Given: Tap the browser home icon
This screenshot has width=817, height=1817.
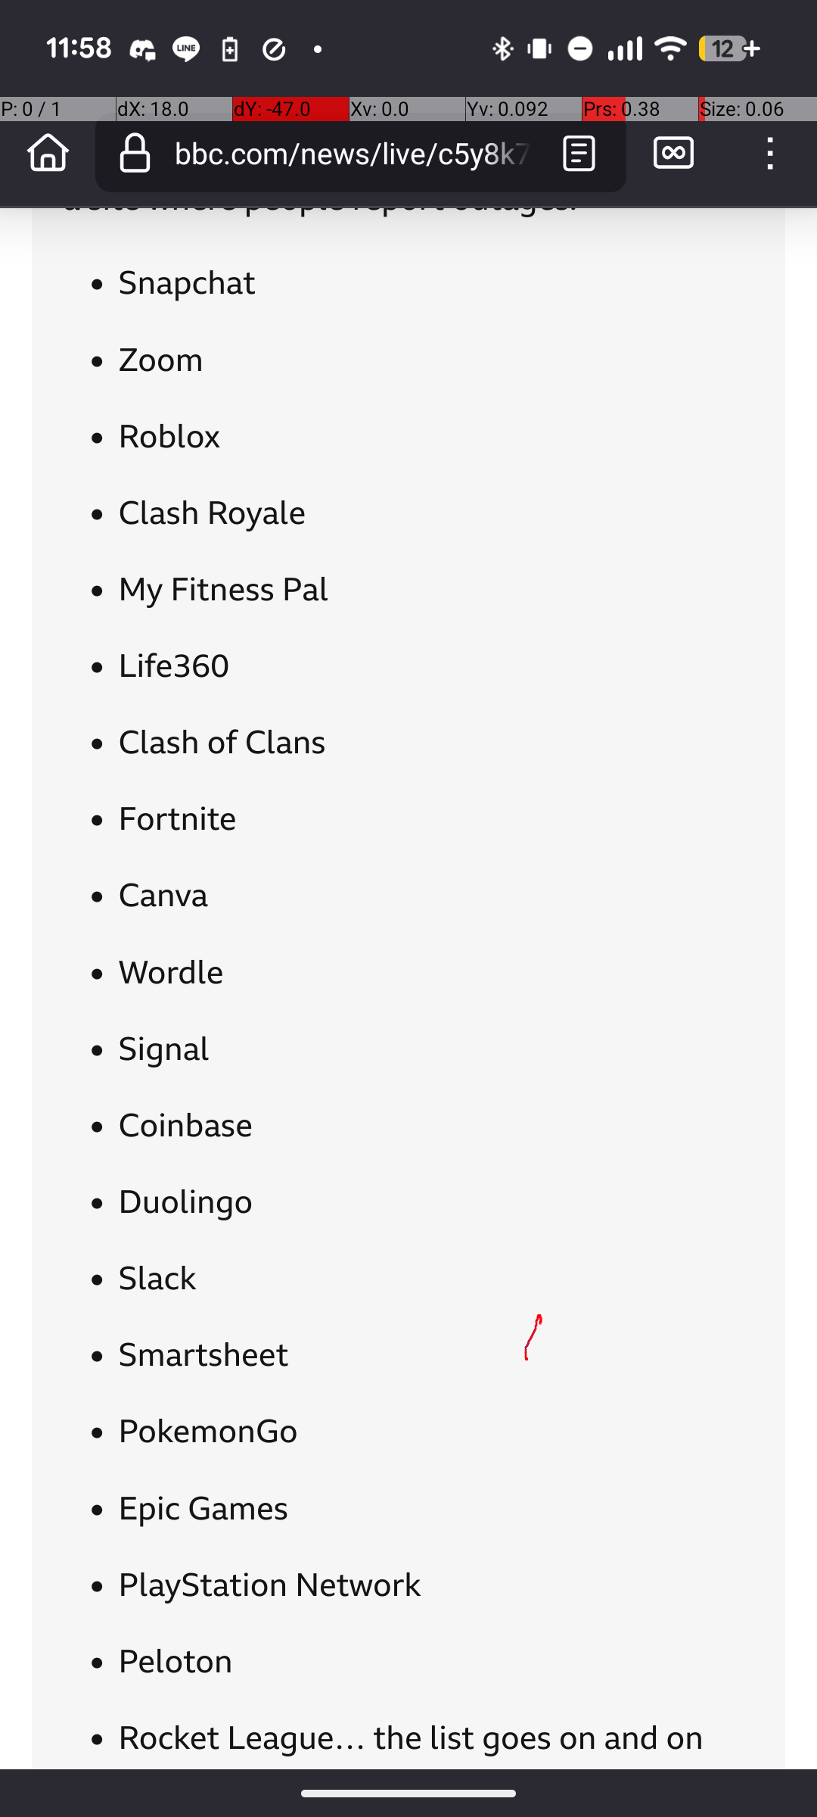Looking at the screenshot, I should pos(48,154).
